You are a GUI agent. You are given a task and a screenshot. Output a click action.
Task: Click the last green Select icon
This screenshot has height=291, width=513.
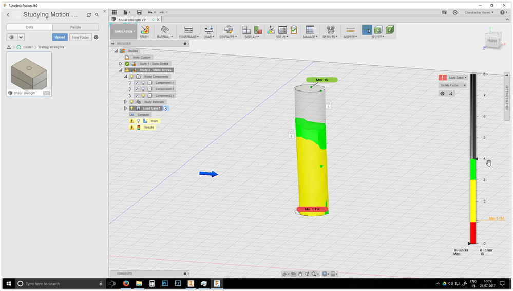click(389, 30)
